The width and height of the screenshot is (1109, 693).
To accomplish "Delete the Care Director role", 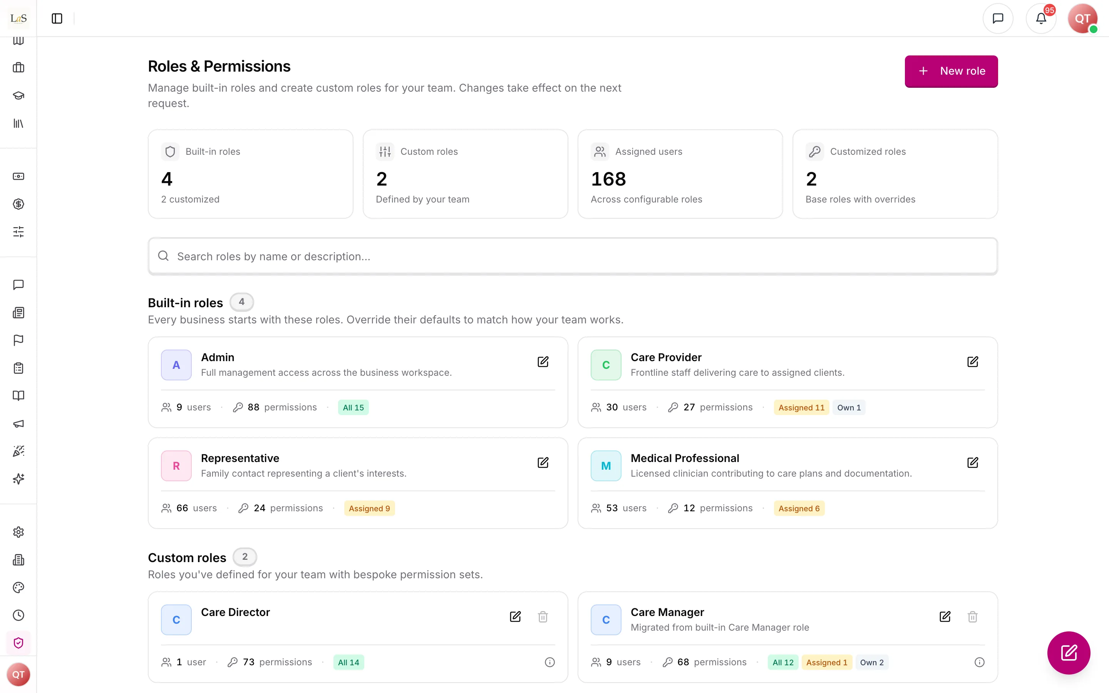I will [x=543, y=616].
